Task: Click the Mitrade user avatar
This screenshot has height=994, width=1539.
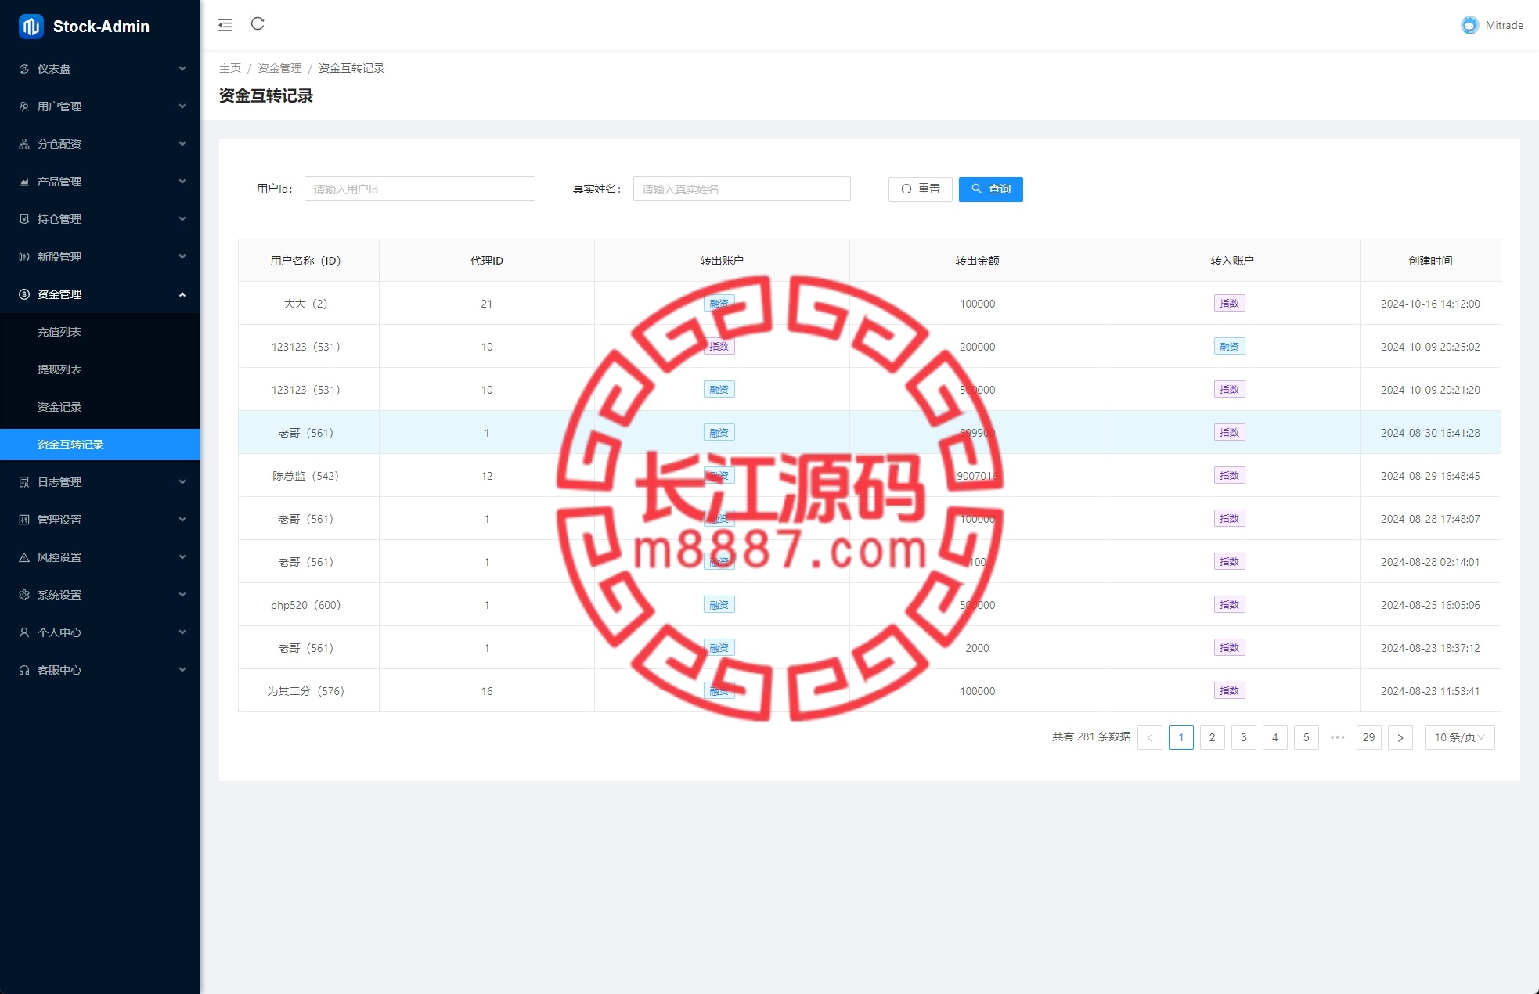Action: pyautogui.click(x=1469, y=25)
